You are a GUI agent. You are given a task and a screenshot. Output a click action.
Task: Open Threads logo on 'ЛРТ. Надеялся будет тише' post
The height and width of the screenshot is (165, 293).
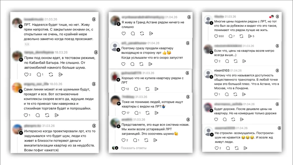94,19
